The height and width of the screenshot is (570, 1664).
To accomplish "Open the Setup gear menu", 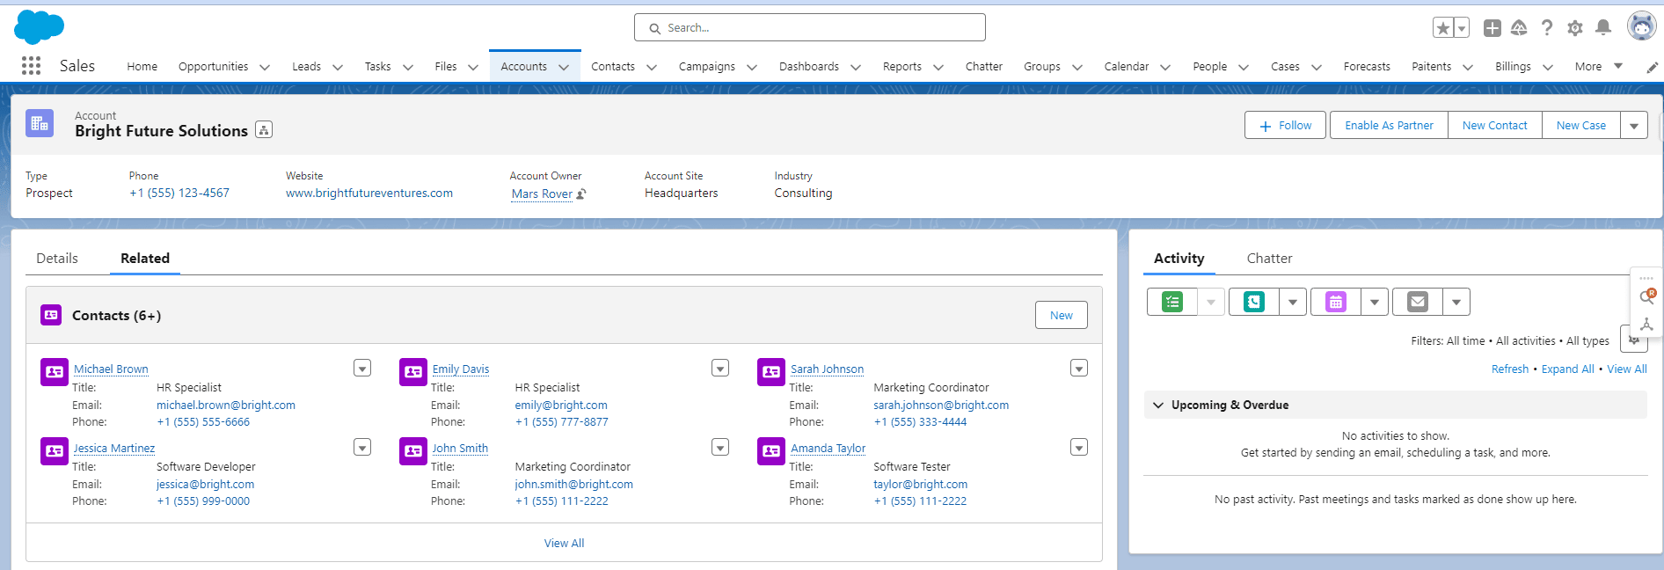I will coord(1575,28).
